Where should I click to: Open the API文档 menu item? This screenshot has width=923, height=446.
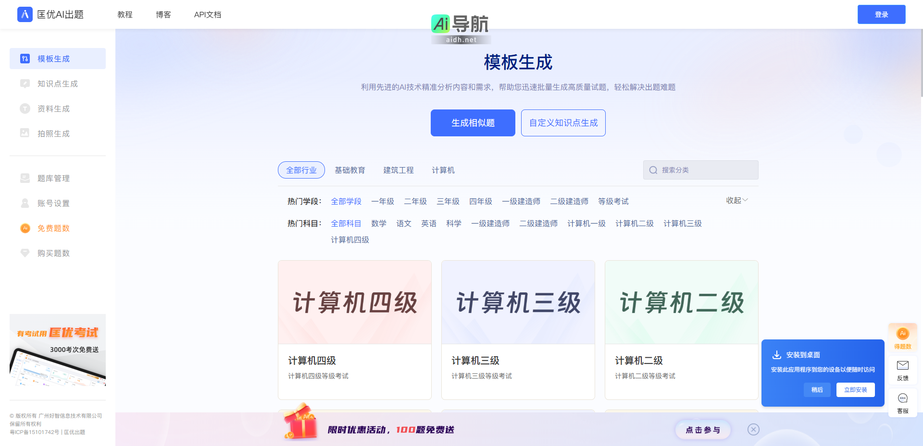[208, 14]
